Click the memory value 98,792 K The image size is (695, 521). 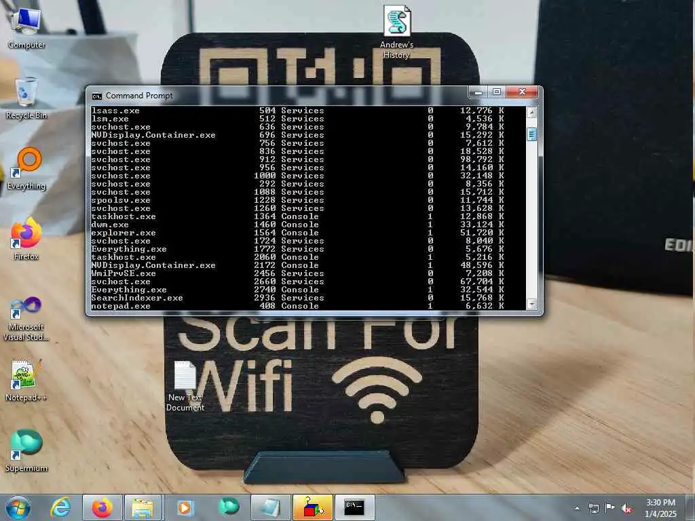pyautogui.click(x=482, y=159)
